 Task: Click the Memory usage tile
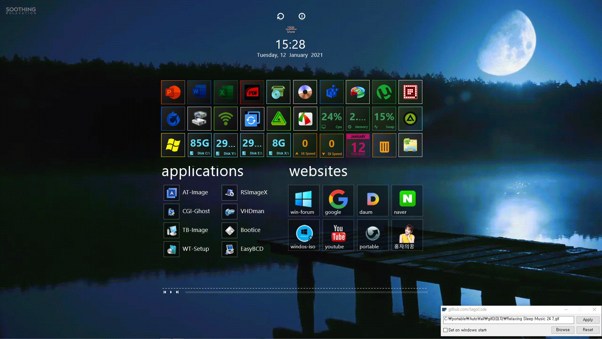pyautogui.click(x=358, y=119)
